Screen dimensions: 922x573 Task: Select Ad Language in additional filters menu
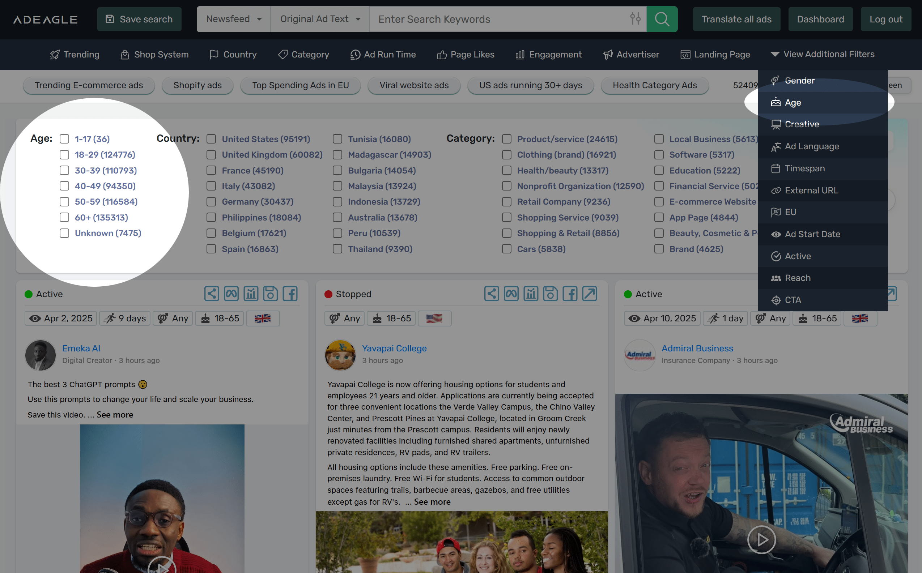coord(823,146)
